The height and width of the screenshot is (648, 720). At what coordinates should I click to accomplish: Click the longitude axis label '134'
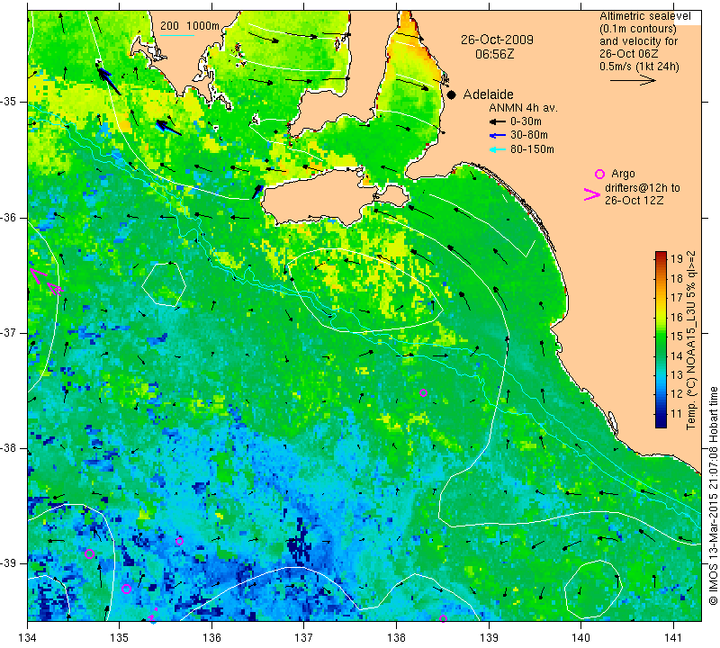pyautogui.click(x=28, y=637)
